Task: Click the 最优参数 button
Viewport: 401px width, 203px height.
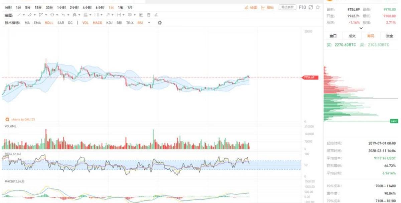Action: 287,7
